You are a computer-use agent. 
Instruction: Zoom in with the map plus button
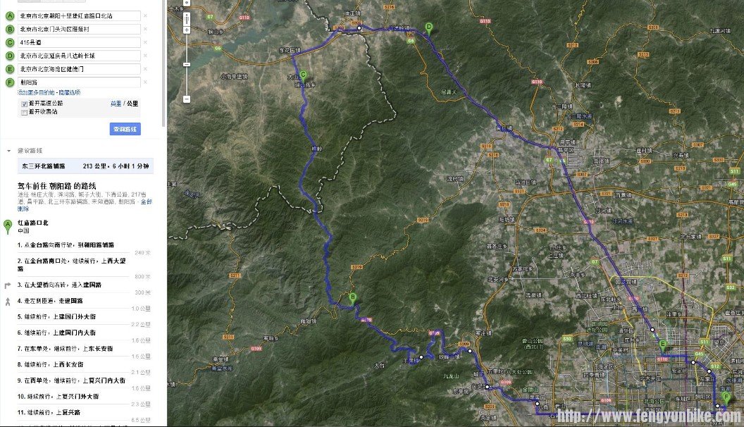pyautogui.click(x=187, y=30)
